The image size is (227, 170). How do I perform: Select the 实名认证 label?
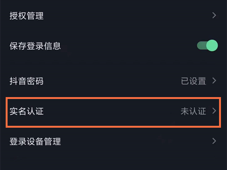pos(26,111)
